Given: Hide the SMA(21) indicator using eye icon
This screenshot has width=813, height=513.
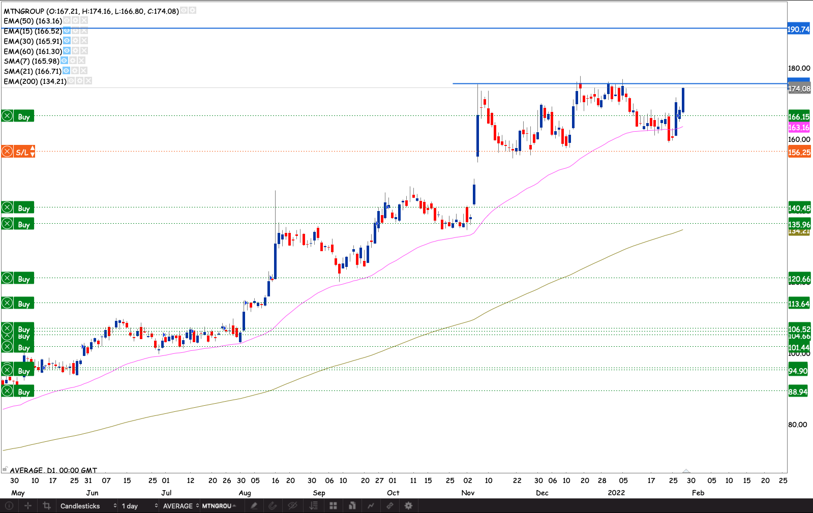Looking at the screenshot, I should 66,71.
